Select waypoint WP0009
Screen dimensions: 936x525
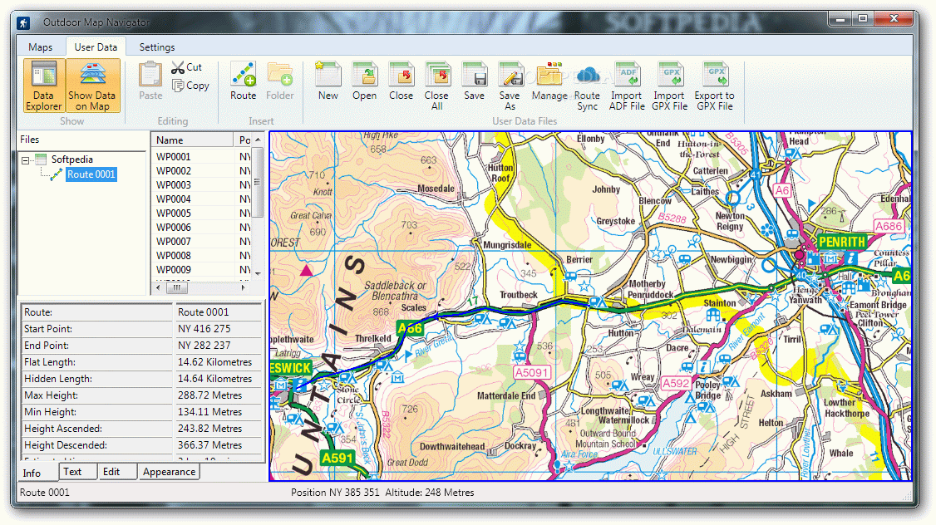(174, 270)
